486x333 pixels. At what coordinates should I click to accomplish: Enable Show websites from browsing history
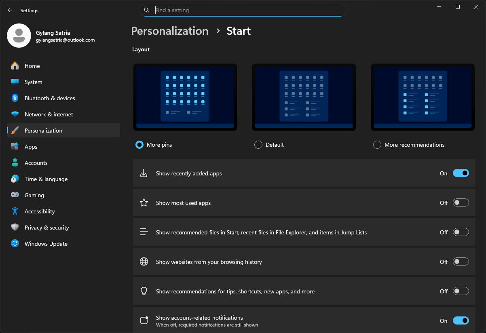click(x=461, y=262)
